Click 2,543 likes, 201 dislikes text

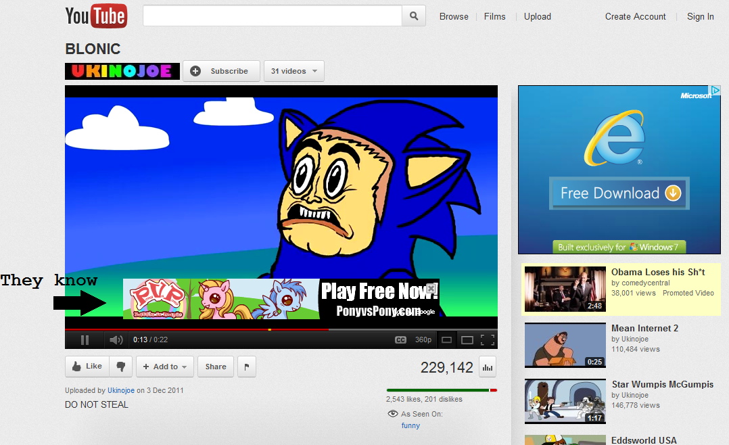424,400
